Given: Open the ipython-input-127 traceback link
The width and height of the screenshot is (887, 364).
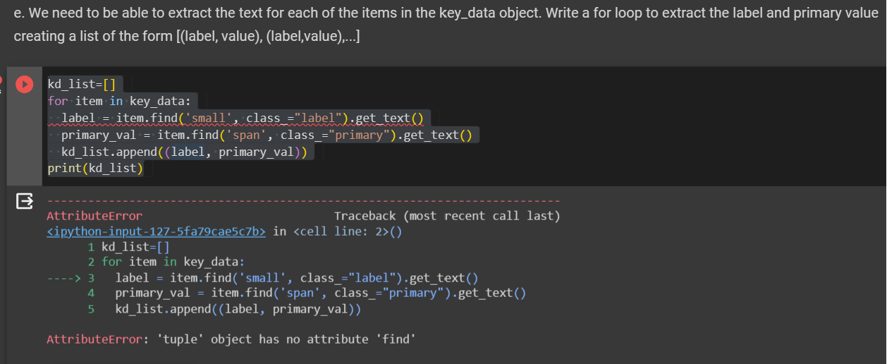Looking at the screenshot, I should (x=156, y=231).
